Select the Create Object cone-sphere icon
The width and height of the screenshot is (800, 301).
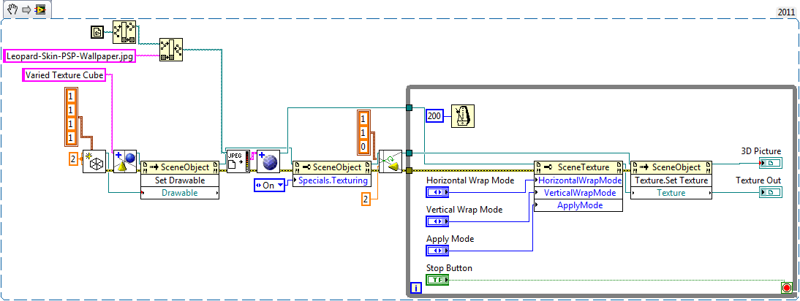[125, 161]
